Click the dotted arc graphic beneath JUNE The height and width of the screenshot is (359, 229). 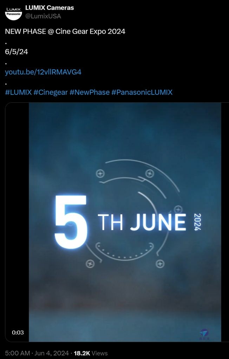point(124,251)
